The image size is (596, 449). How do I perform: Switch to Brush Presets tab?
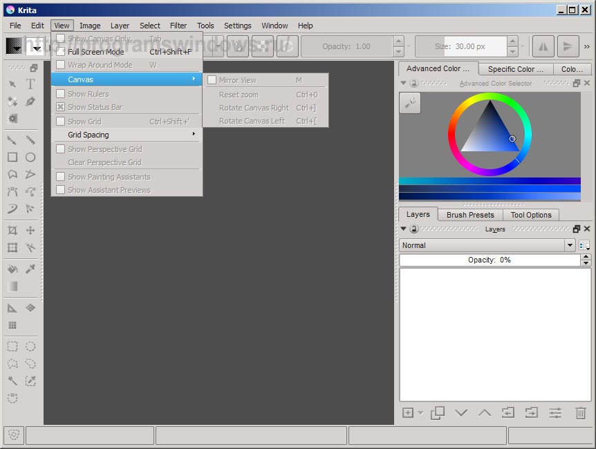[470, 215]
